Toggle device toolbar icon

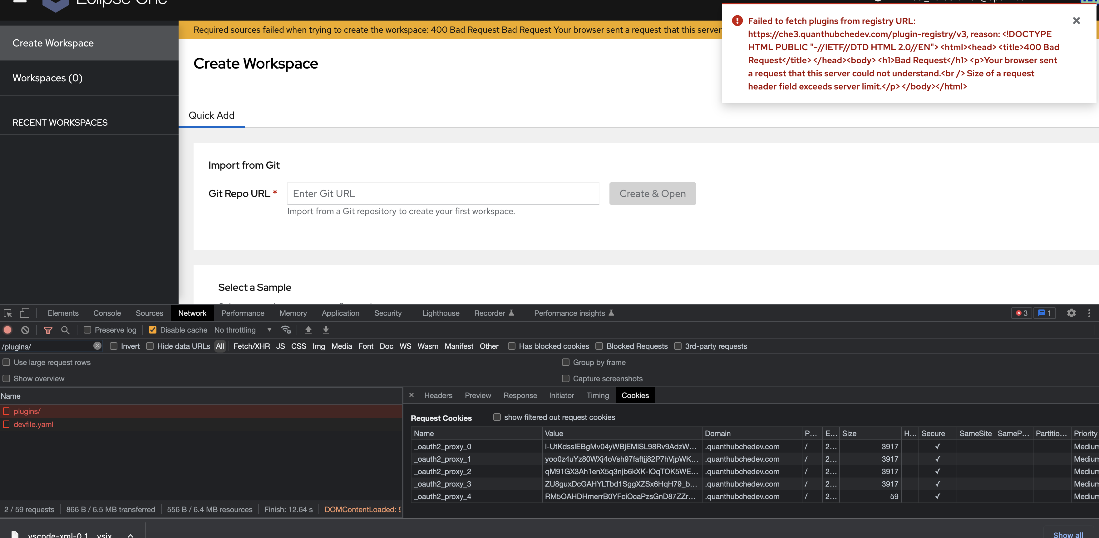(25, 313)
